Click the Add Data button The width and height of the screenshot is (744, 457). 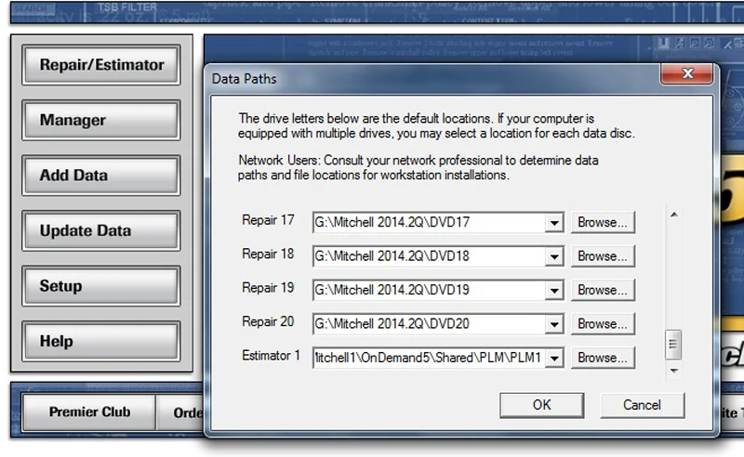(x=101, y=176)
